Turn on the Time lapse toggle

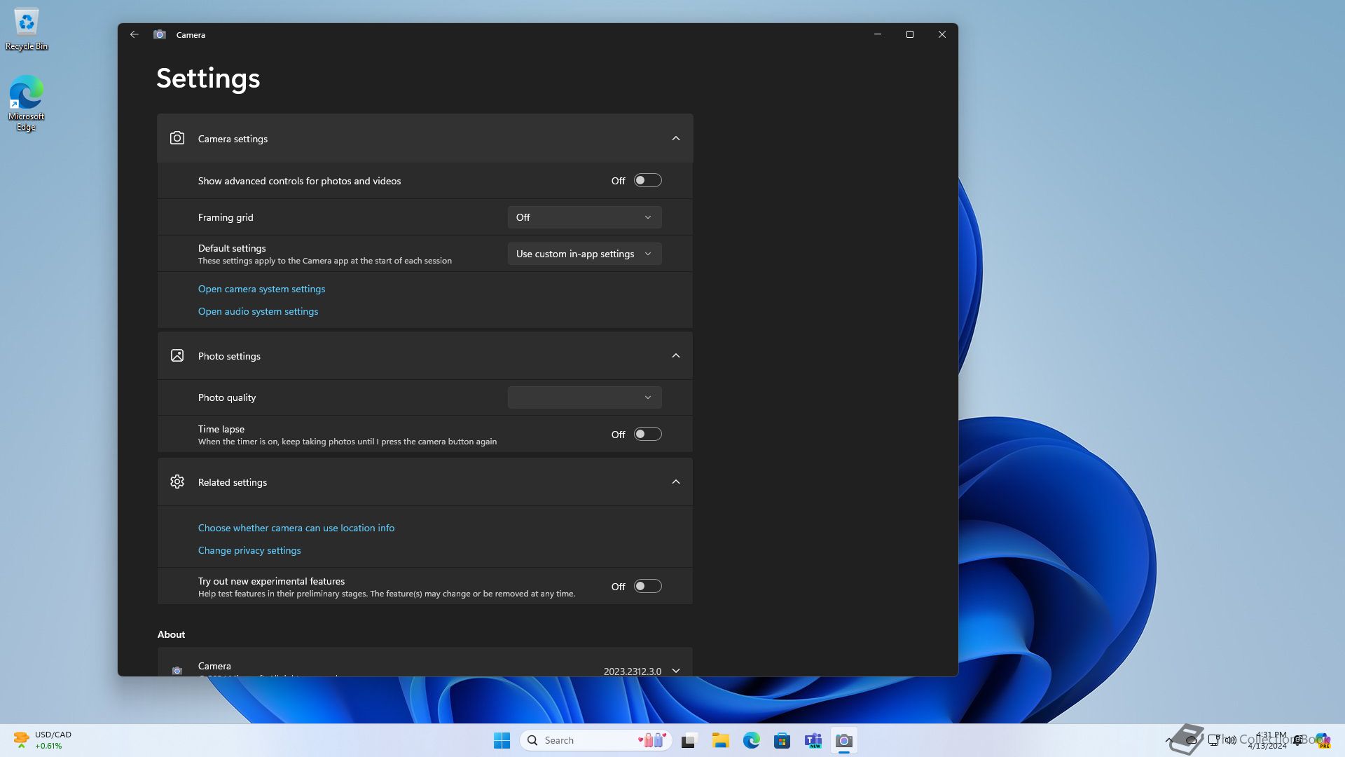(647, 435)
